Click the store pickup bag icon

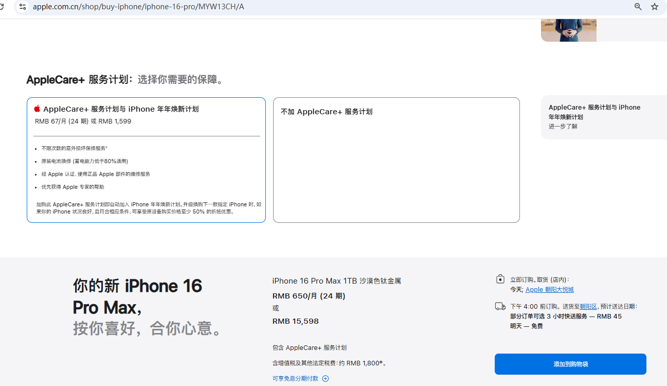point(500,279)
